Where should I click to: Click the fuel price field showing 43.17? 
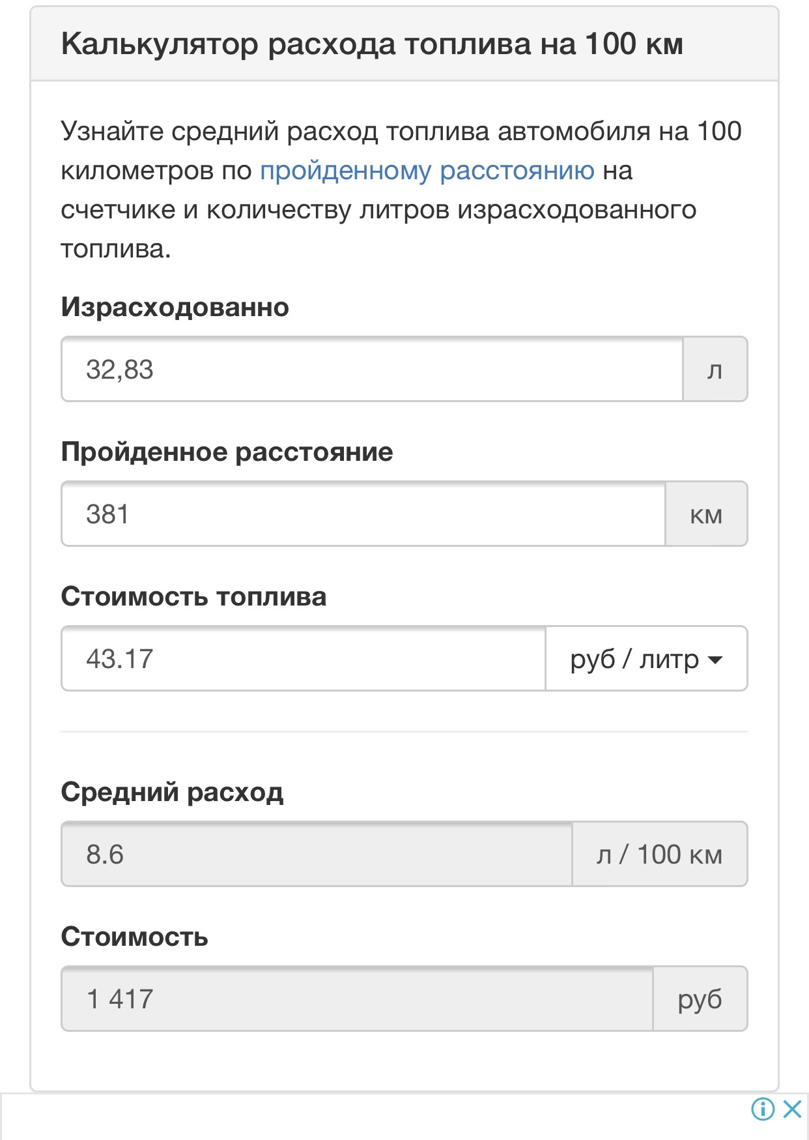[303, 659]
